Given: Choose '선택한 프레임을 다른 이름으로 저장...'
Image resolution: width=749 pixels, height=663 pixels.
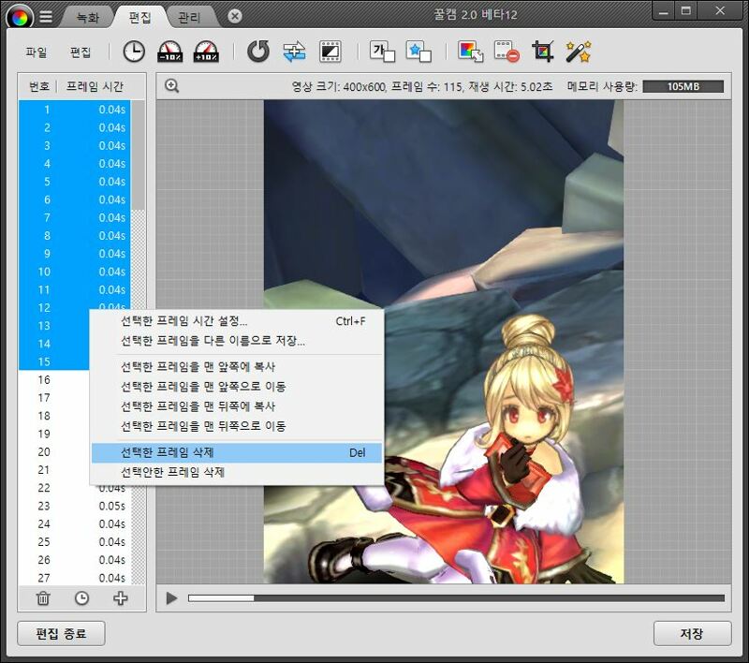Looking at the screenshot, I should point(237,341).
